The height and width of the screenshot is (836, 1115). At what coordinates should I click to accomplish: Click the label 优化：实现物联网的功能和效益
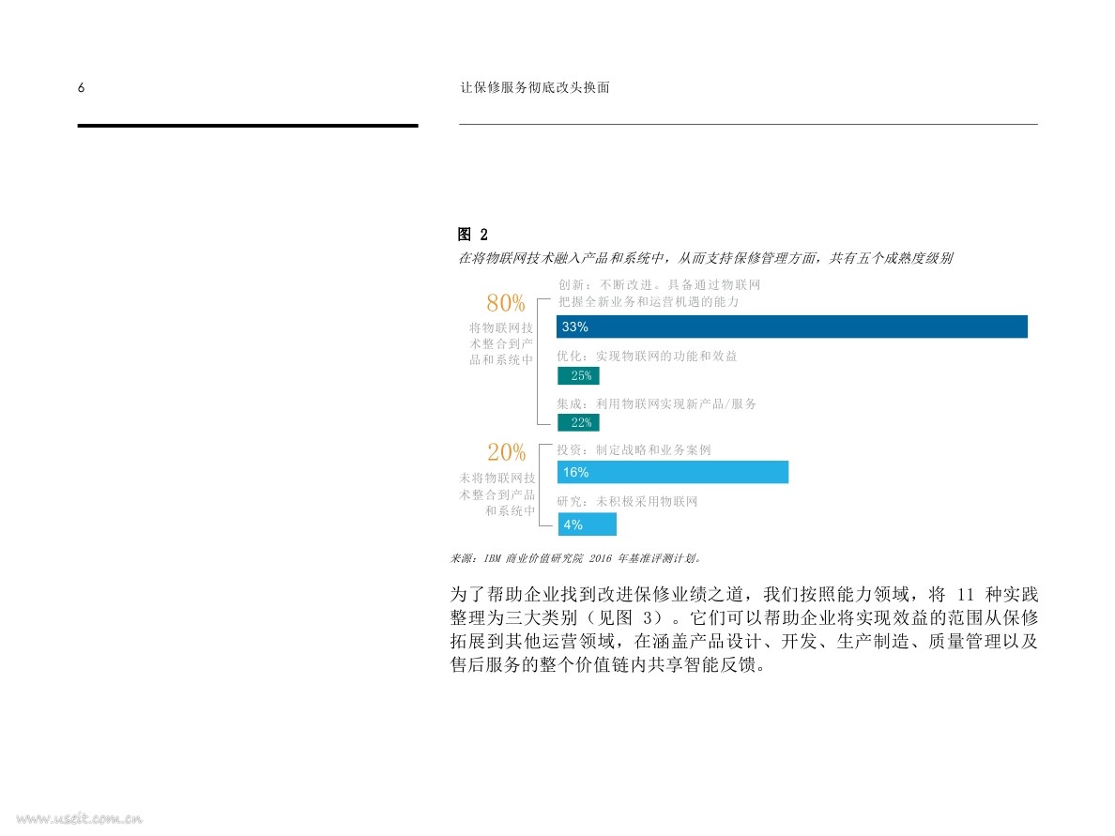tap(647, 357)
